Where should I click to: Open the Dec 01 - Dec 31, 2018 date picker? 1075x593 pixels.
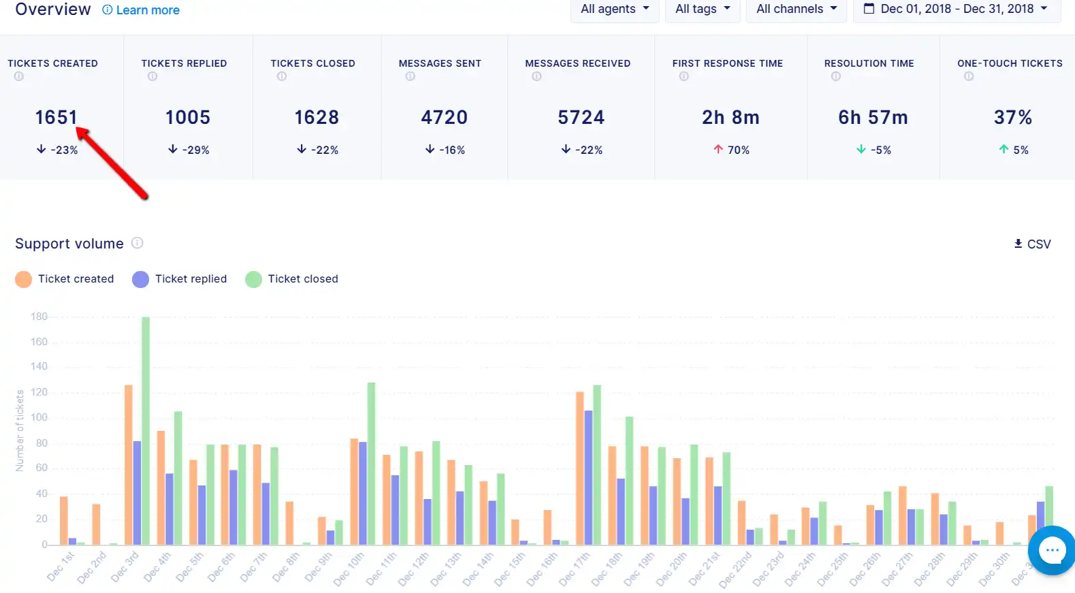tap(957, 10)
